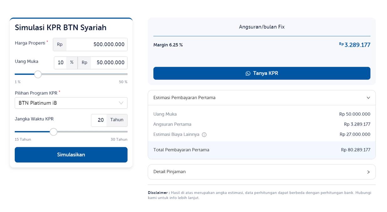Click the Uang Muka slider track near 50 %
The image size is (387, 212).
[124, 74]
